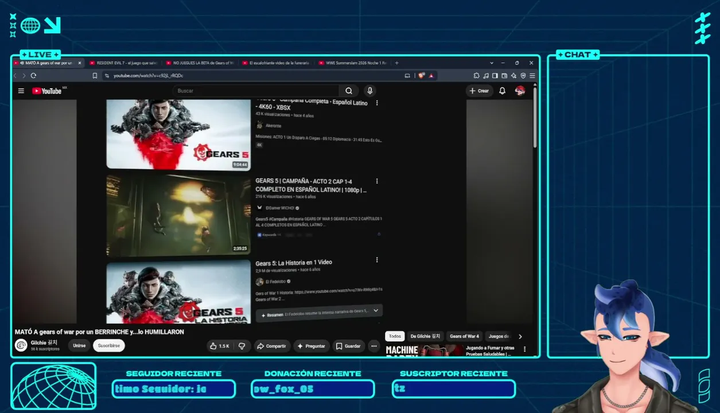Click the Unirse button

coord(79,345)
